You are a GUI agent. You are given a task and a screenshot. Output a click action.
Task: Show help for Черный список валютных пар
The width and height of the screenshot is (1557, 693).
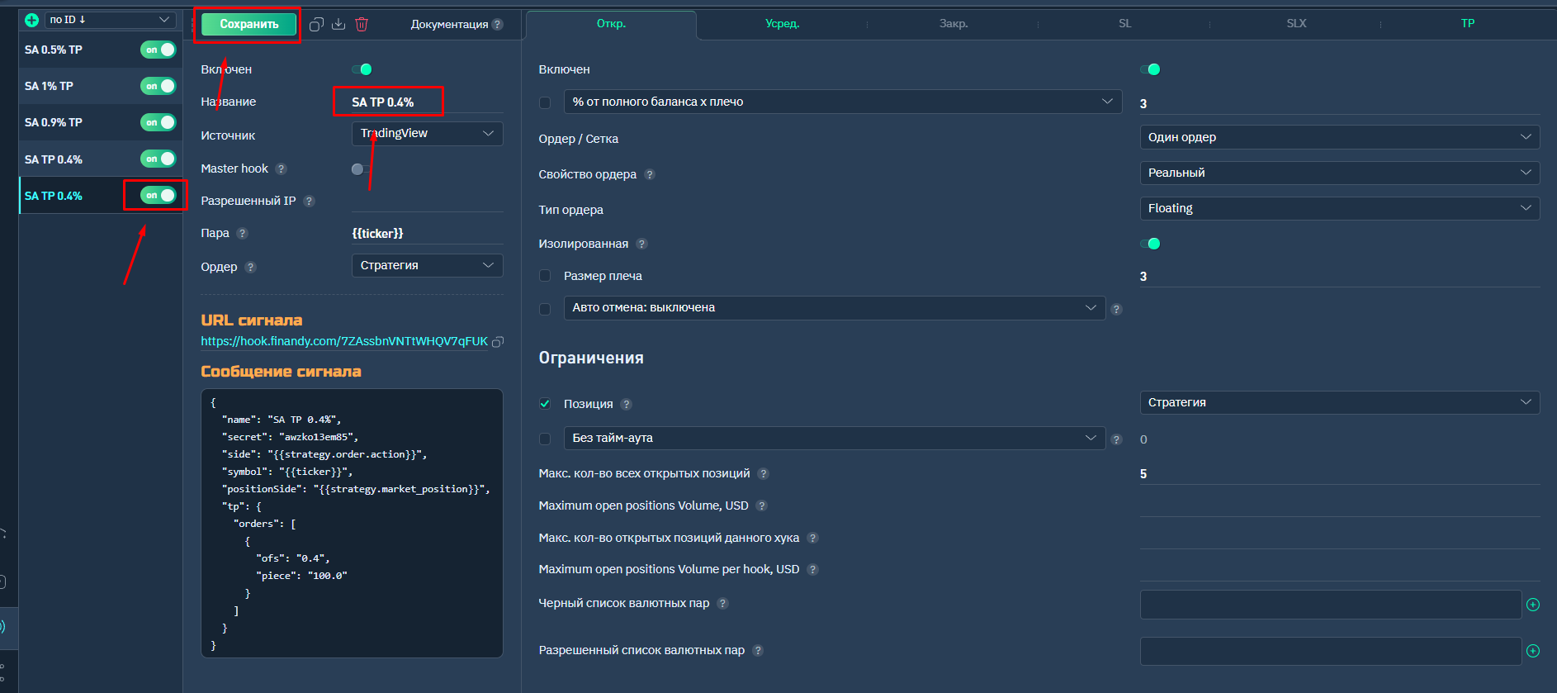pos(722,603)
